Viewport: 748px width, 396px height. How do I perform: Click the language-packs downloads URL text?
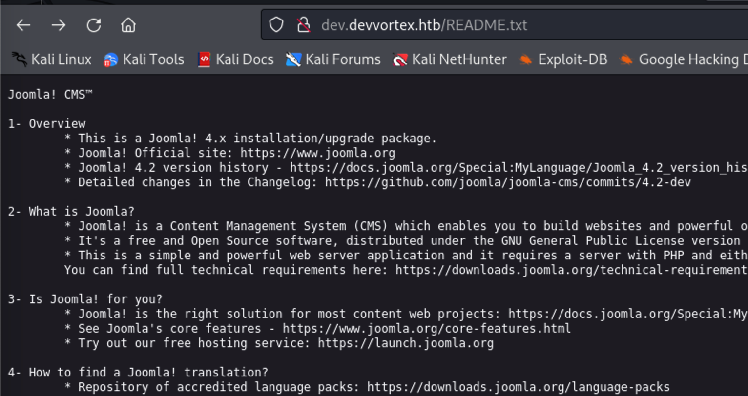coord(519,387)
